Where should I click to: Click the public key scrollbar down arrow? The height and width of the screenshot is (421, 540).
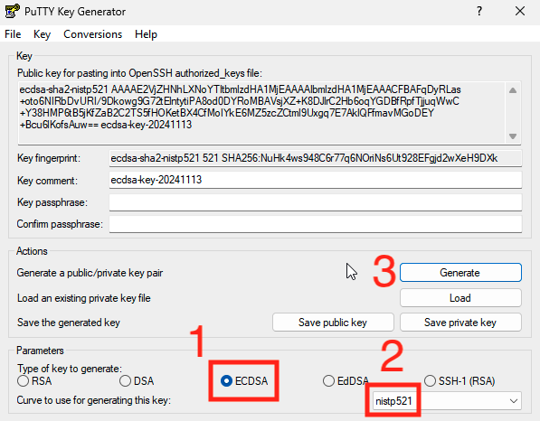tap(513, 136)
